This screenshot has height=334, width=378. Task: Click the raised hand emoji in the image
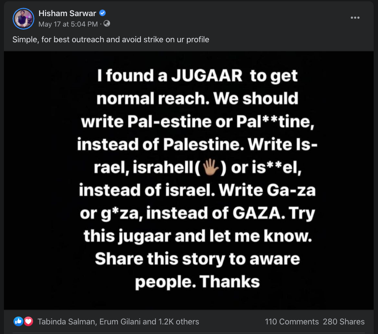coord(210,167)
